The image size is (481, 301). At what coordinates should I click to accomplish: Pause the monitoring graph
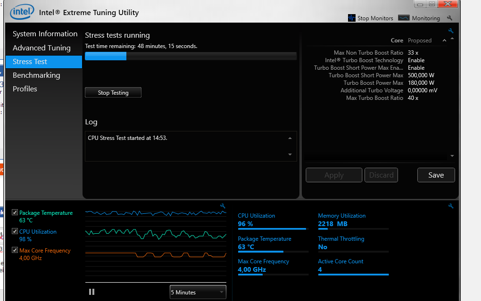(x=92, y=292)
